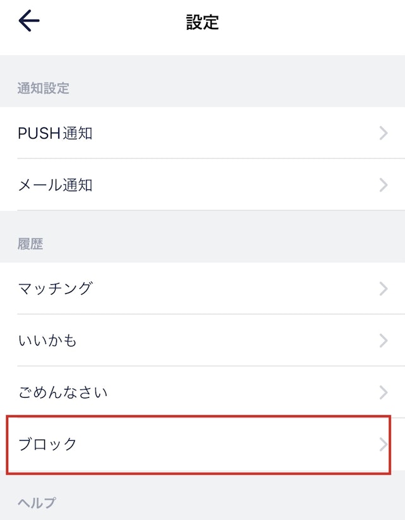The height and width of the screenshot is (520, 405).
Task: Tap the ヘルプ section header
Action: click(37, 503)
